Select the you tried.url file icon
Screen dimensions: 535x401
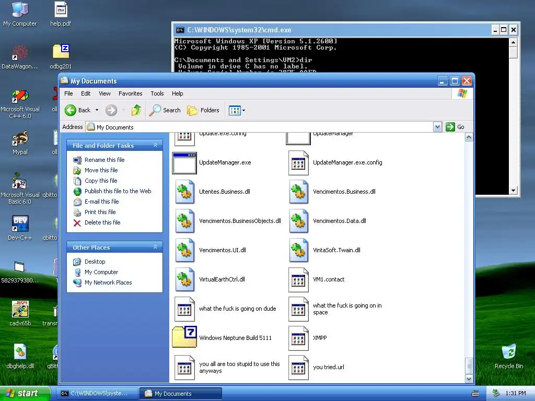pyautogui.click(x=298, y=368)
